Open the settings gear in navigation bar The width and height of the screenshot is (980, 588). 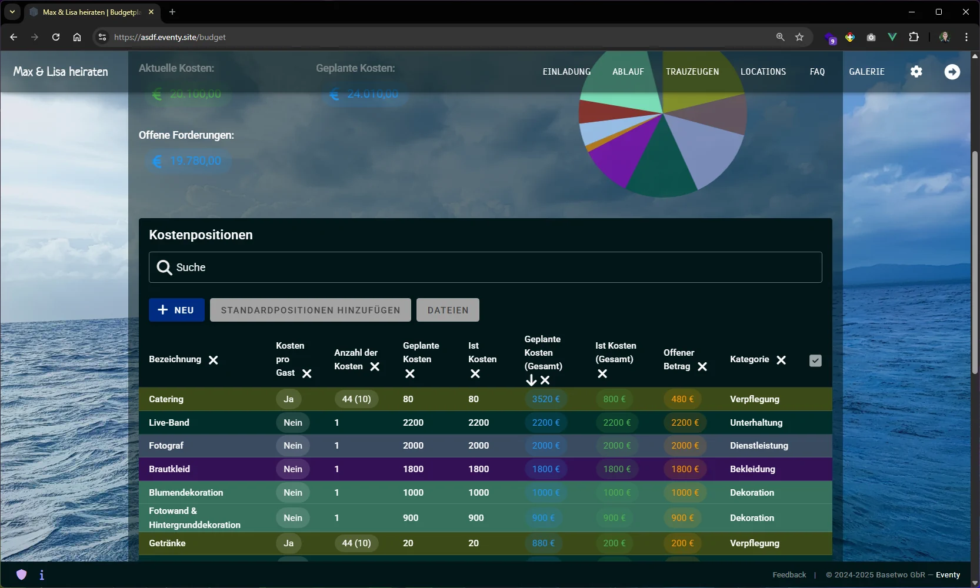click(x=916, y=72)
